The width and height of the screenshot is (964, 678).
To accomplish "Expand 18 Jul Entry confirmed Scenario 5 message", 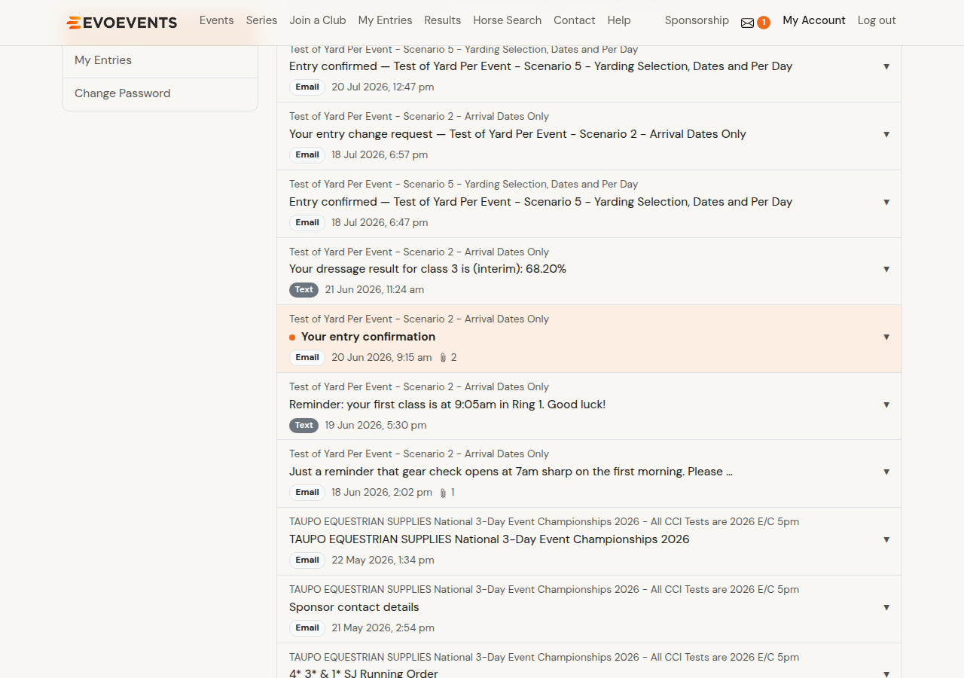I will point(886,202).
